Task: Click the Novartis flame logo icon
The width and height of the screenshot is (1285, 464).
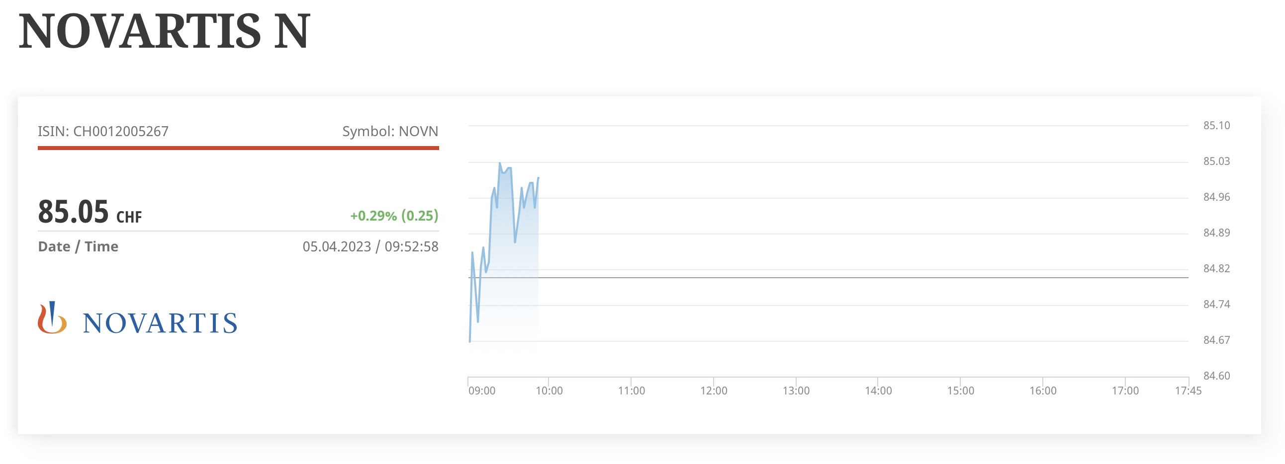Action: pyautogui.click(x=52, y=318)
